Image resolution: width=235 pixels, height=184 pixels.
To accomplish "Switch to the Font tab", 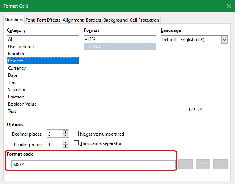I will point(30,20).
